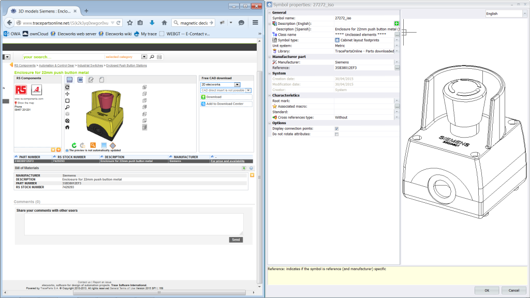Browse Associated macro with ellipsis button
Image resolution: width=530 pixels, height=298 pixels.
[x=397, y=107]
